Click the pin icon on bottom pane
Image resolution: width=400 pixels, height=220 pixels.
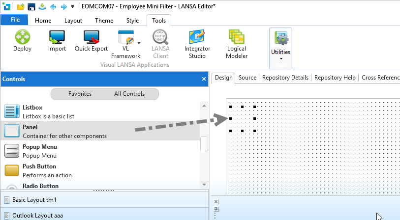click(216, 209)
